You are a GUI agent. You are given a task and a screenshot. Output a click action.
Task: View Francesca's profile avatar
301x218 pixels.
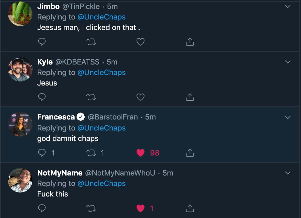(20, 124)
